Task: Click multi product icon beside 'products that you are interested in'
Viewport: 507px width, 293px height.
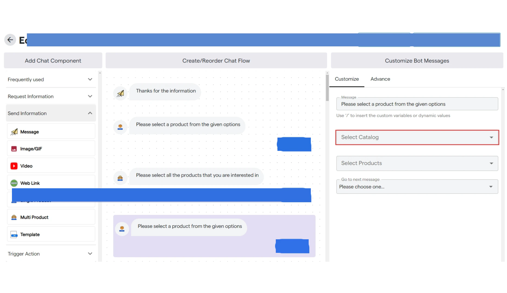Action: pyautogui.click(x=120, y=178)
